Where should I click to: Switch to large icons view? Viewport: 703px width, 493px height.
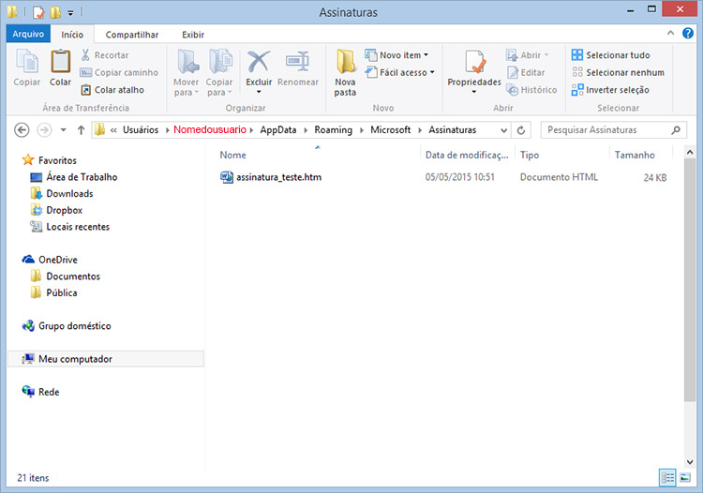click(x=685, y=478)
